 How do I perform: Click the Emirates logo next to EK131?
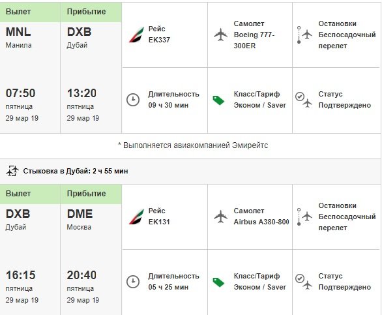pyautogui.click(x=137, y=217)
